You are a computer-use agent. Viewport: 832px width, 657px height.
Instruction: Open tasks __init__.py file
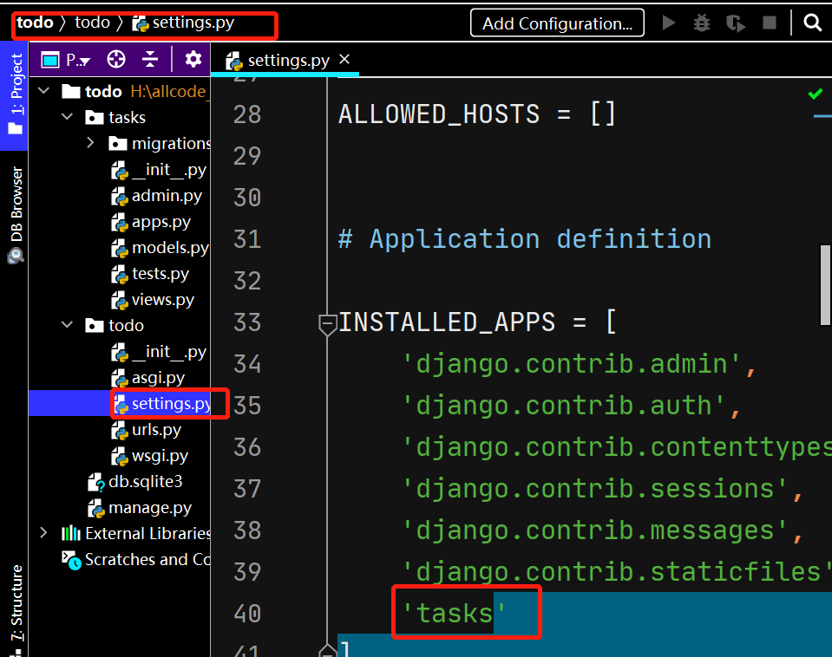coord(159,170)
